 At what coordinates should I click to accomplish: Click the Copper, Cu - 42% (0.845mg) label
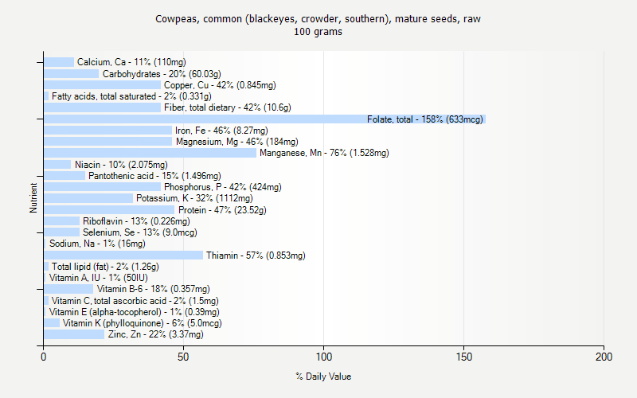pyautogui.click(x=220, y=85)
